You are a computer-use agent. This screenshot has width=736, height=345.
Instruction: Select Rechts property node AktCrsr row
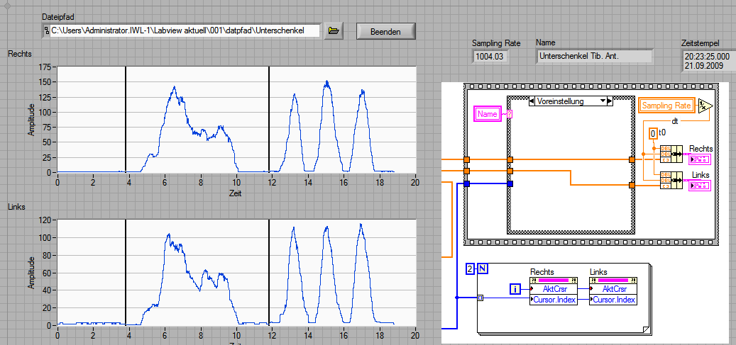553,289
